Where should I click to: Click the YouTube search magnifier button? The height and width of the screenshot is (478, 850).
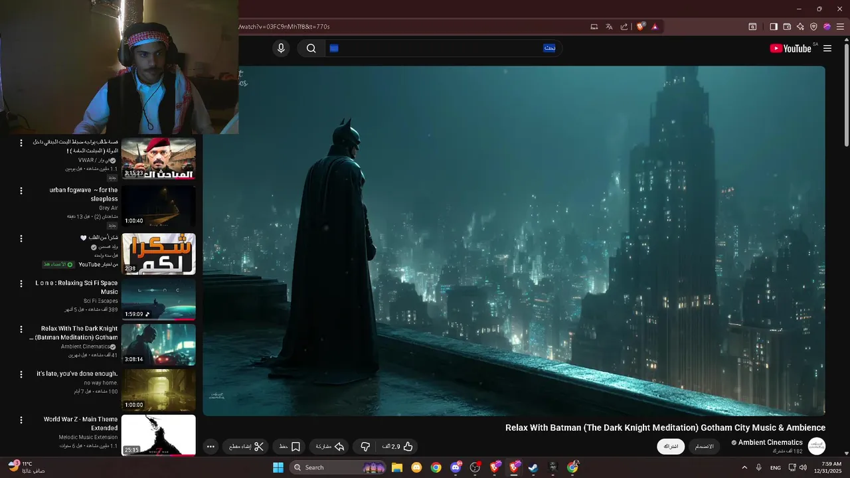(x=311, y=48)
